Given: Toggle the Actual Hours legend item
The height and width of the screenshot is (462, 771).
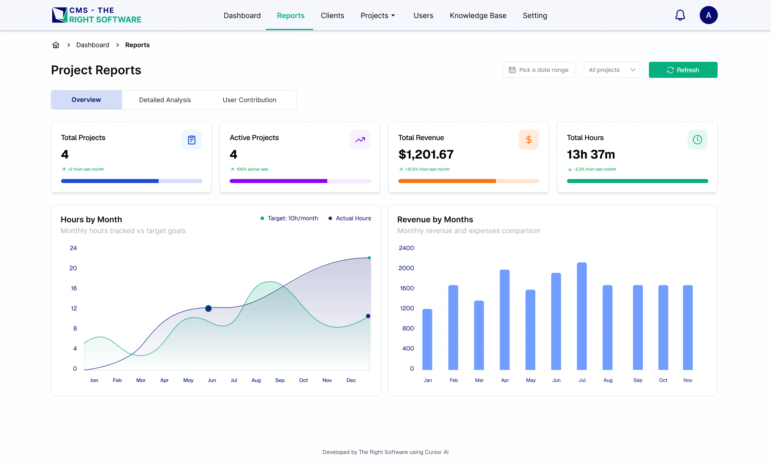Looking at the screenshot, I should click(x=349, y=218).
